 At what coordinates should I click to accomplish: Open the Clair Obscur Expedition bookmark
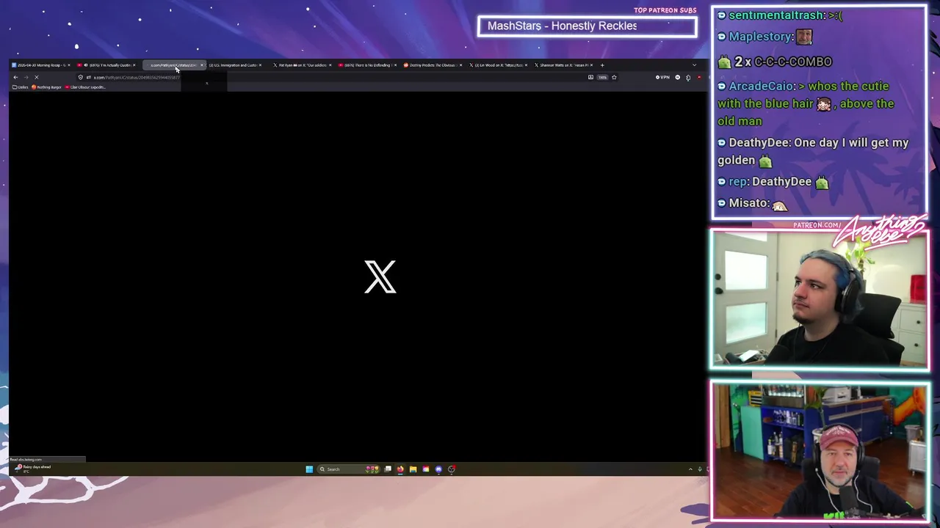tap(86, 87)
